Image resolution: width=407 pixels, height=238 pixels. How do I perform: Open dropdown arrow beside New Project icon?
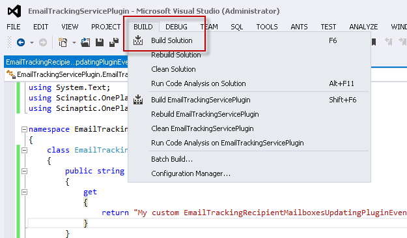(x=74, y=42)
